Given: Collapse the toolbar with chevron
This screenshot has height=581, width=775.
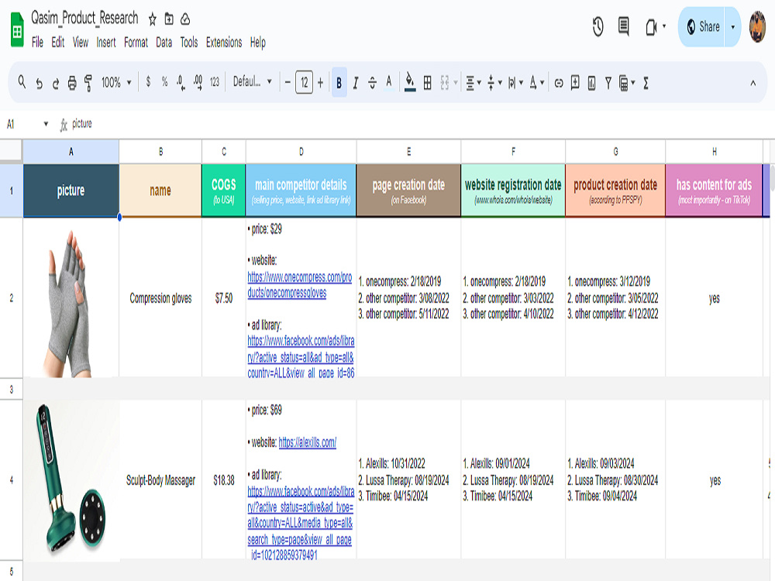Looking at the screenshot, I should tap(753, 83).
